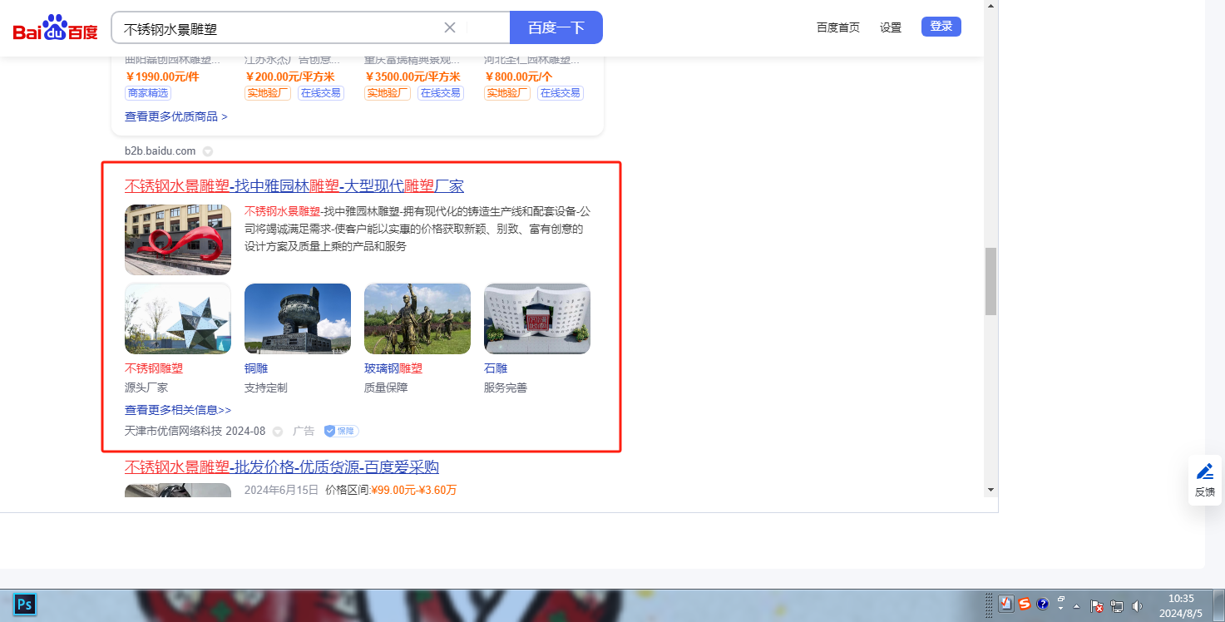Open the 百度首页 link

[838, 27]
